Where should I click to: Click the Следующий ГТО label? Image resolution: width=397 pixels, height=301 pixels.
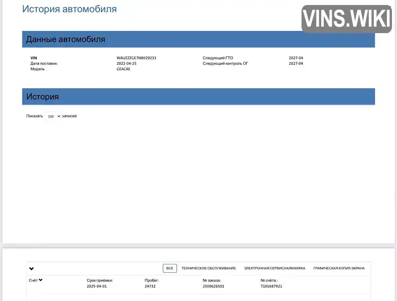[218, 58]
